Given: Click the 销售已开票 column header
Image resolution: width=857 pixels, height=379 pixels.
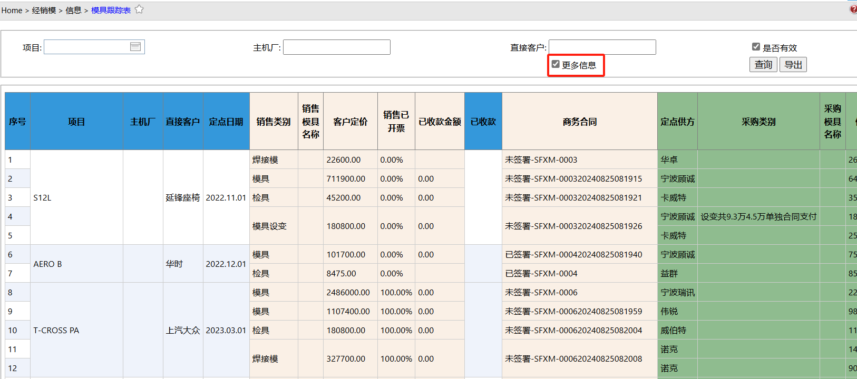Looking at the screenshot, I should click(x=396, y=122).
